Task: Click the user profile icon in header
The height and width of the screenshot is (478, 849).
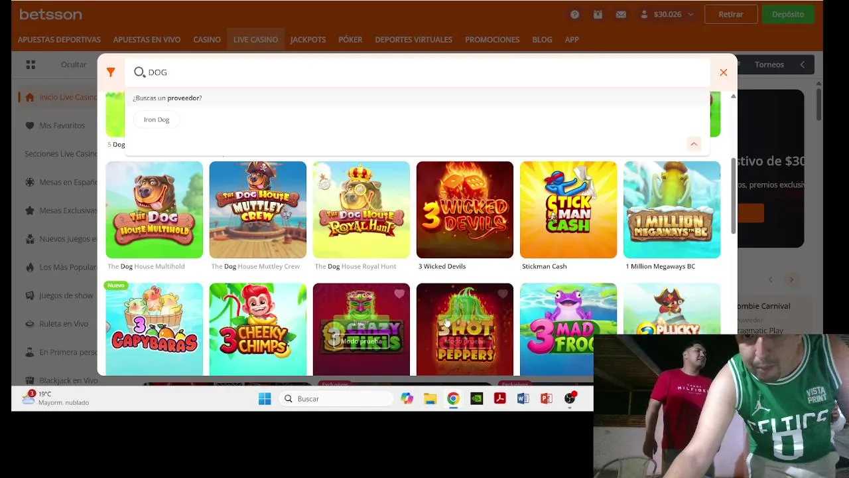Action: click(x=644, y=15)
